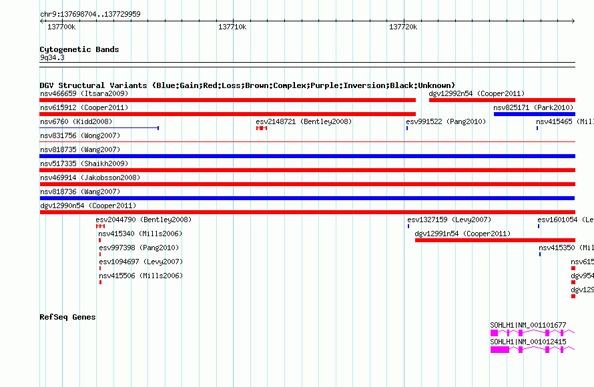Select the dgv12992n54 (Cooper2011) label

pos(477,93)
